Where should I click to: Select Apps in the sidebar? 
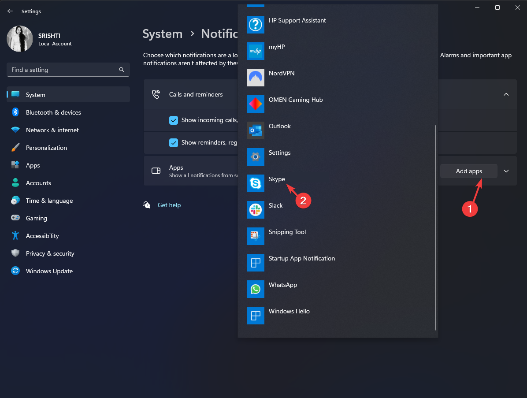pyautogui.click(x=68, y=165)
